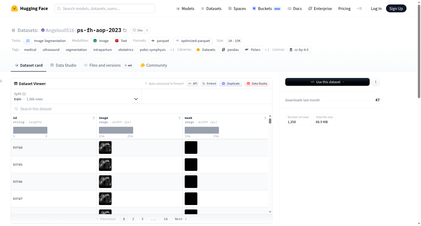This screenshot has width=421, height=226.
Task: Click the mask width histogram bar
Action: 202,130
